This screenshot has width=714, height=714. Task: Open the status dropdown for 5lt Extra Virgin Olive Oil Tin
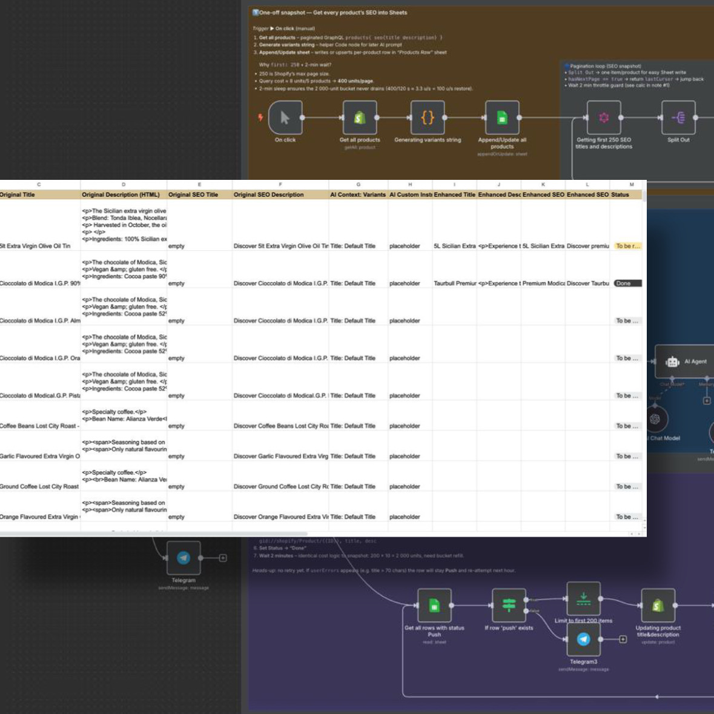(628, 246)
